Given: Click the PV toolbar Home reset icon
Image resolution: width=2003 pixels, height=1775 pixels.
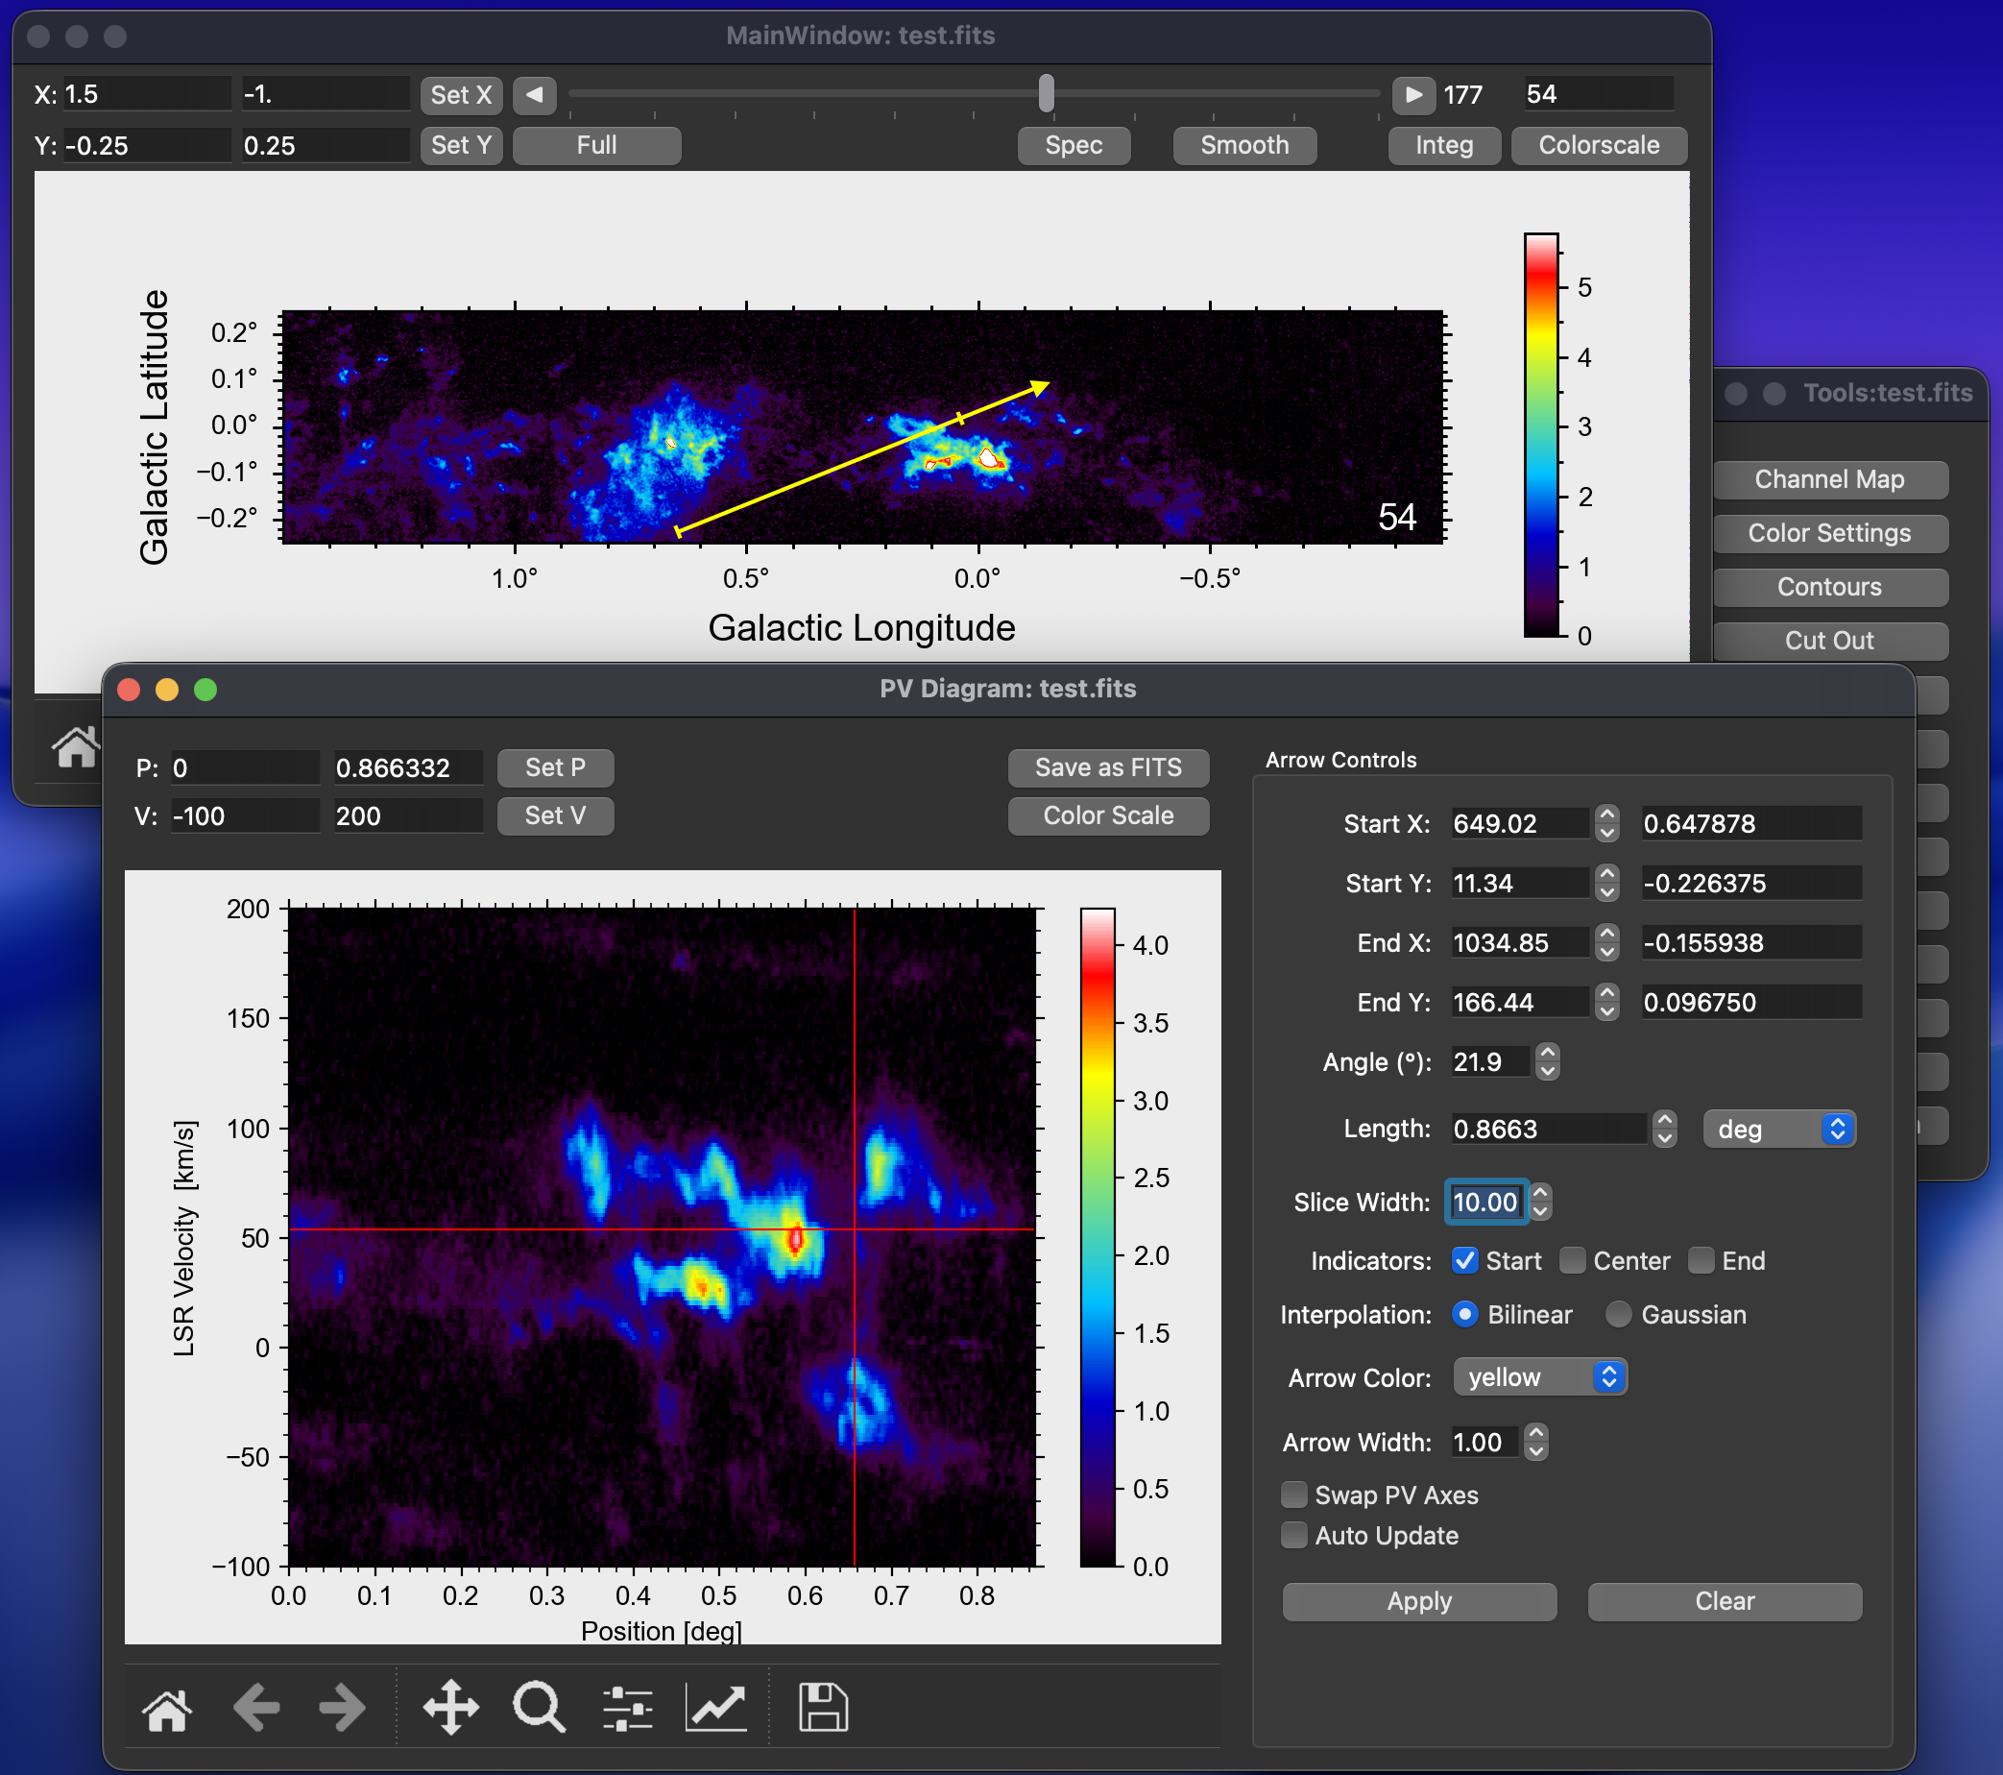Looking at the screenshot, I should [166, 1710].
